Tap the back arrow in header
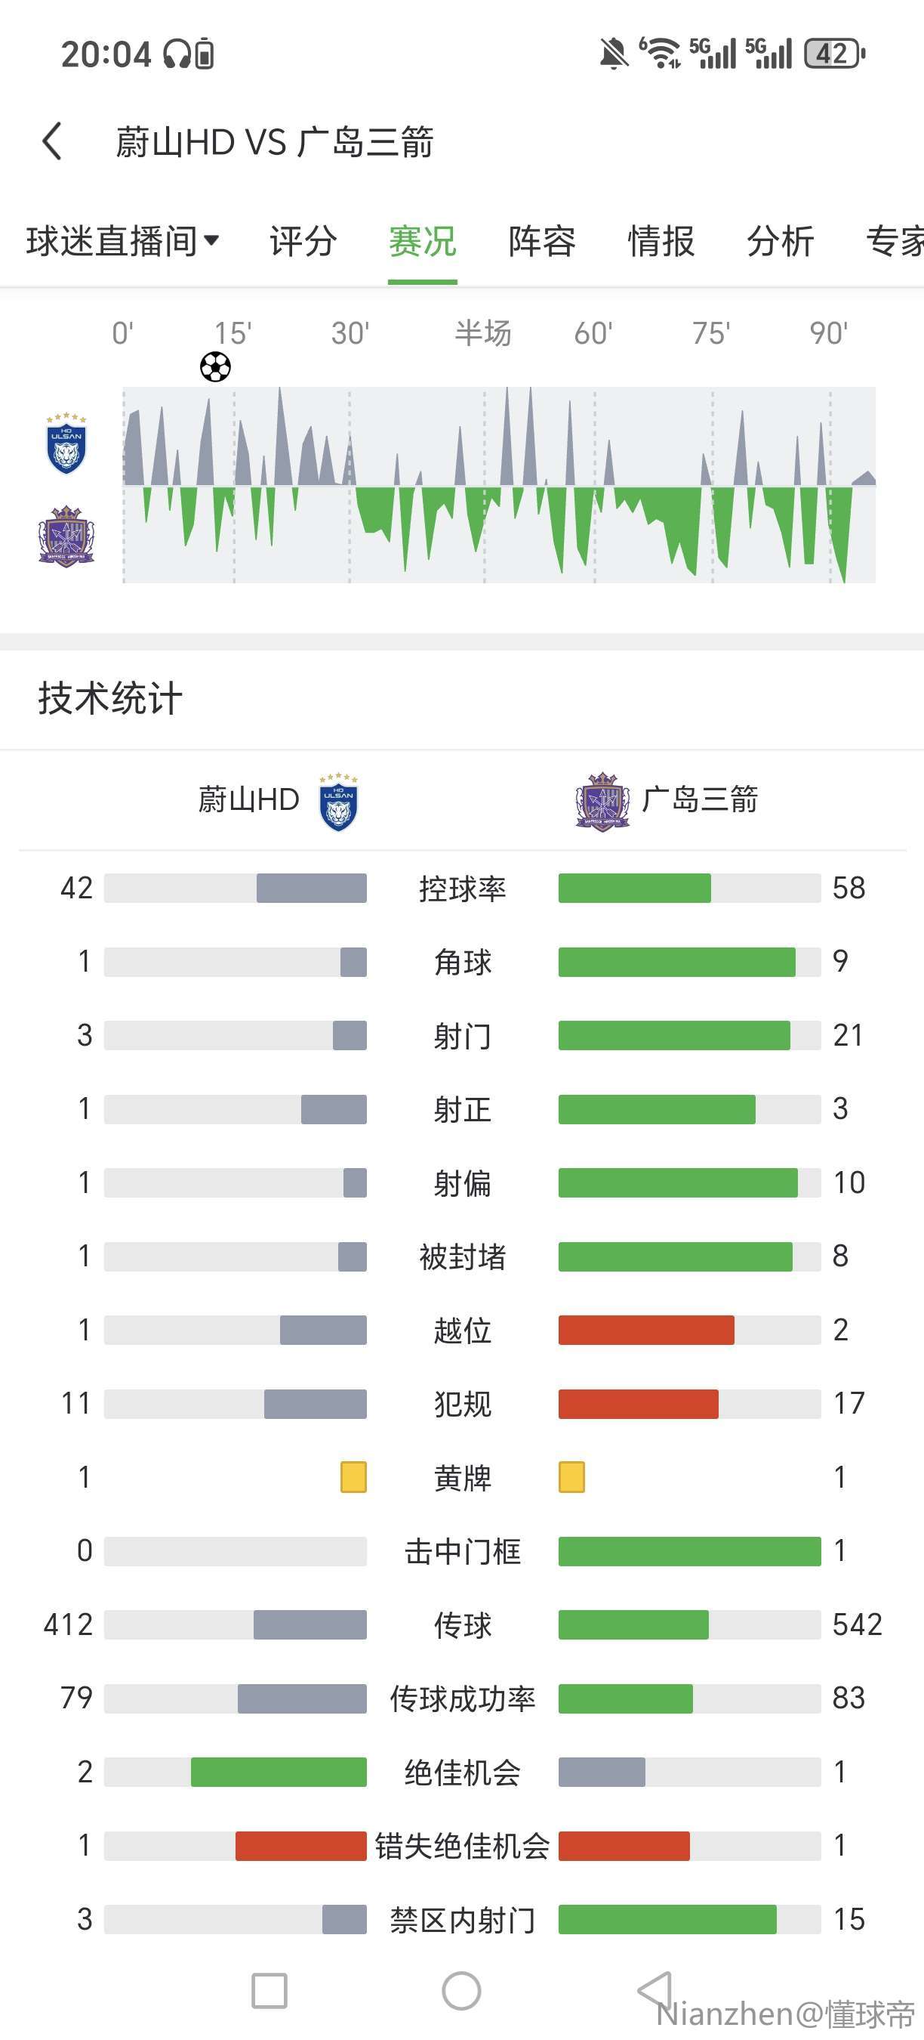The image size is (924, 2040). tap(52, 142)
